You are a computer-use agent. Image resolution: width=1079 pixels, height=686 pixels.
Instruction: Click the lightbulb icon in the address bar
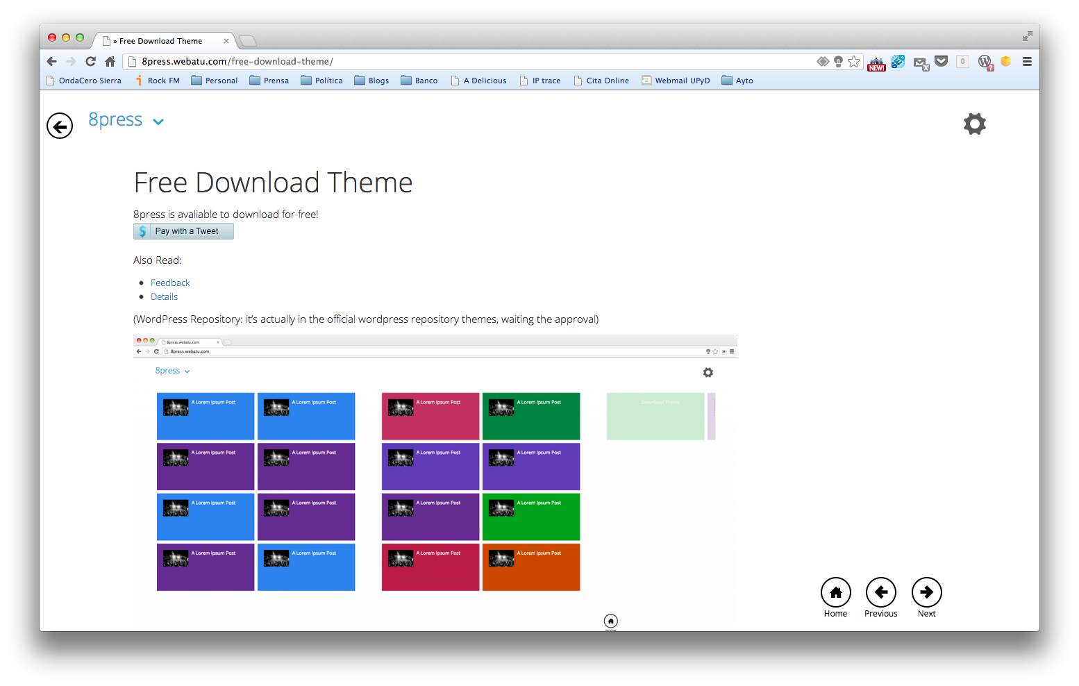[838, 61]
